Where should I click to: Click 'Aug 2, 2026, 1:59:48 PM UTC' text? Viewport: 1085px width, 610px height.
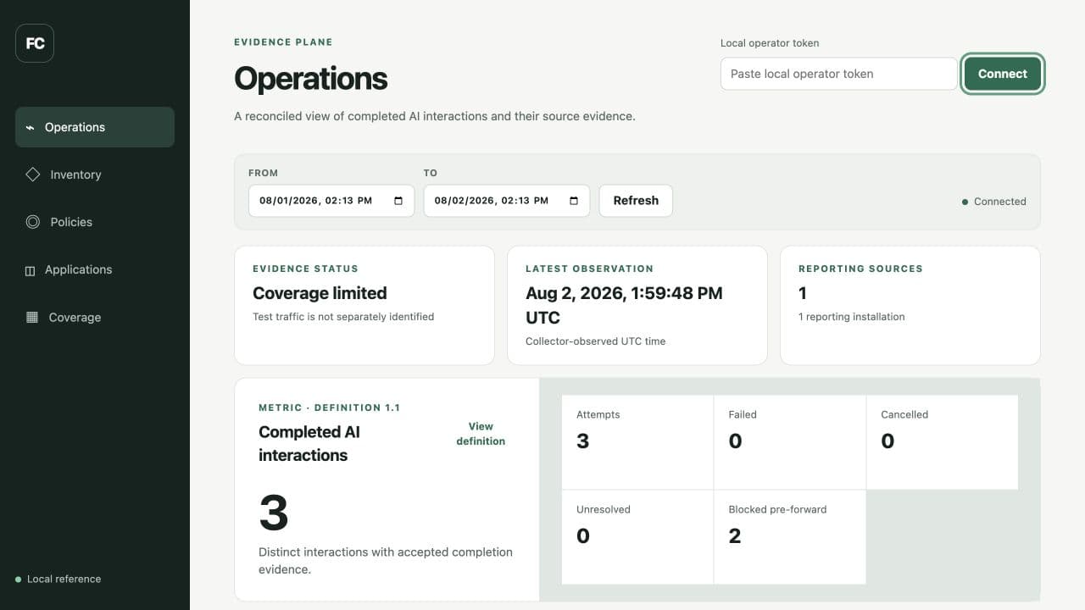click(624, 305)
